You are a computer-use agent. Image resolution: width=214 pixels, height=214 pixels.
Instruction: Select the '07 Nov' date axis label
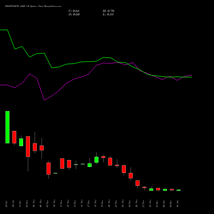(x=48, y=204)
